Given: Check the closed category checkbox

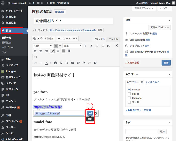Looking at the screenshot, I should 129,94.
